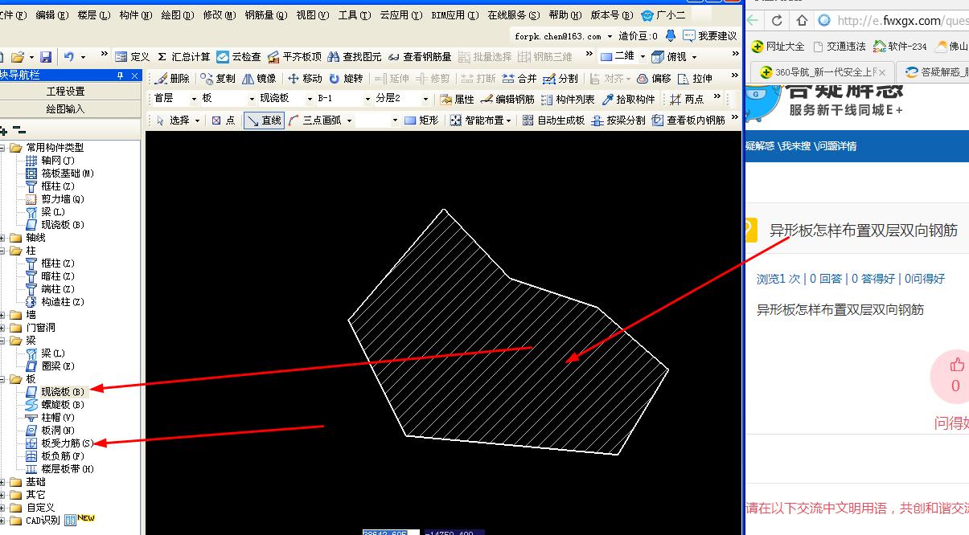Click 删除 delete tool
This screenshot has width=969, height=535.
[x=171, y=79]
